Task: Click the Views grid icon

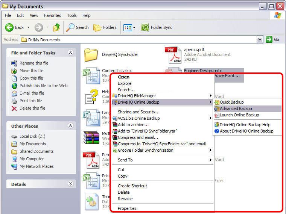Action: (x=128, y=28)
